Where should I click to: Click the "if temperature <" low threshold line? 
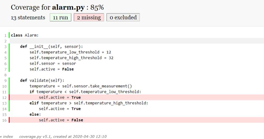point(85,92)
